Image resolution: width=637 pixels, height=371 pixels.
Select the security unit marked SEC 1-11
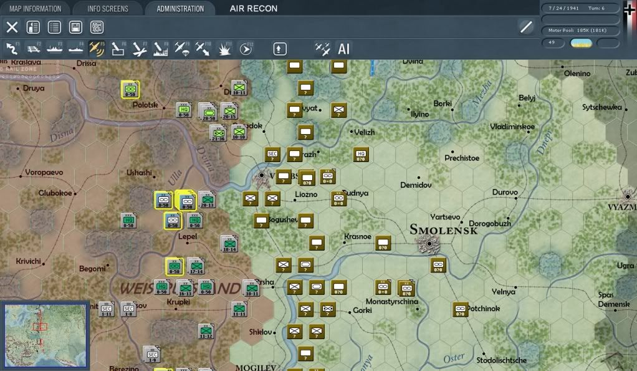coord(107,309)
